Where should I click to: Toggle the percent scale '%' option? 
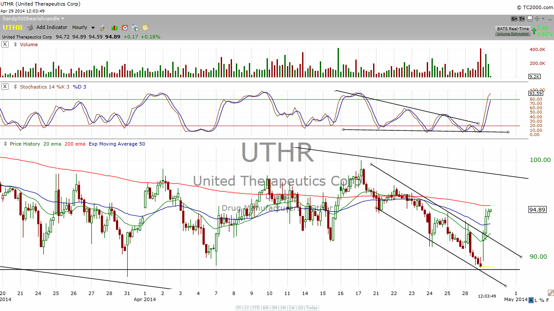click(542, 300)
